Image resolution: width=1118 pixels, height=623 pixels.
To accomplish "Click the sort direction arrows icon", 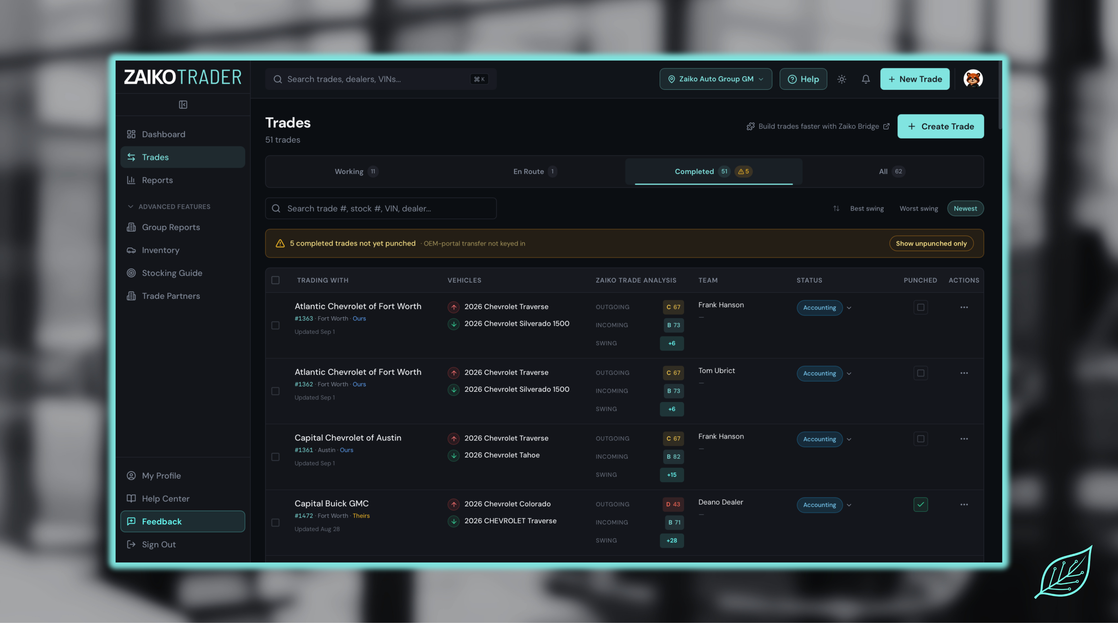I will 836,209.
